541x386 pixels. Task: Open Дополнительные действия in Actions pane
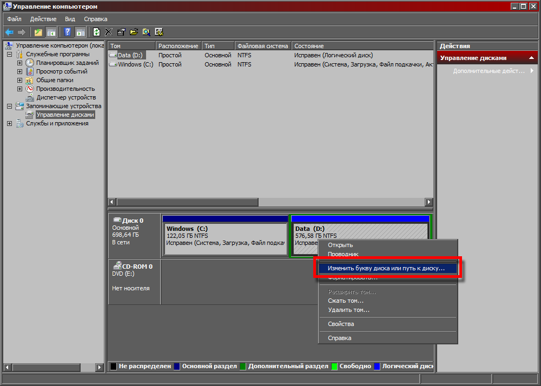coord(489,71)
